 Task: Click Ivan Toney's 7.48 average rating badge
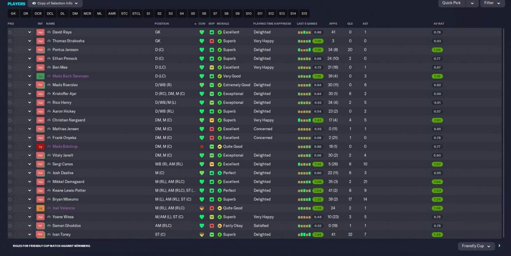click(437, 234)
